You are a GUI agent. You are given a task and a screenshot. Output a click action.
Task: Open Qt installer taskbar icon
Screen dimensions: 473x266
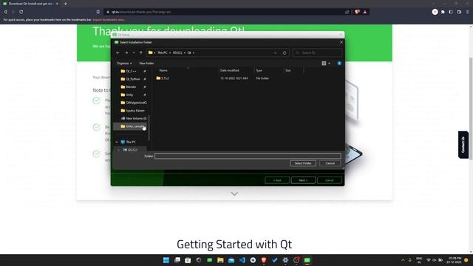[307, 260]
